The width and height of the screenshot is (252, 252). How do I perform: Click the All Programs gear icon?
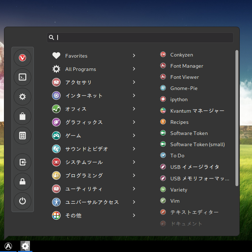(x=56, y=69)
